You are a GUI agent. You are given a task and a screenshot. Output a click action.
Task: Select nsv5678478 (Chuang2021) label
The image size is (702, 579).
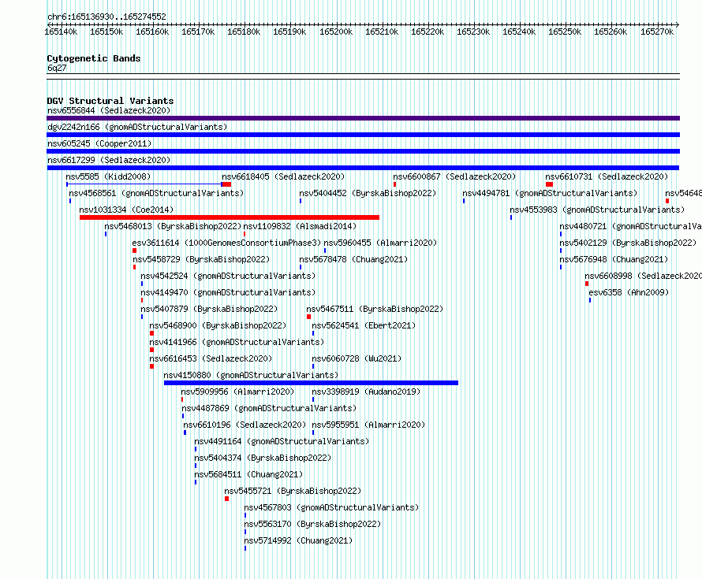pyautogui.click(x=353, y=259)
